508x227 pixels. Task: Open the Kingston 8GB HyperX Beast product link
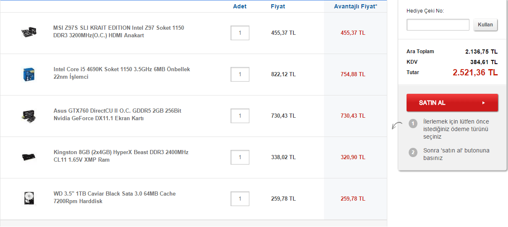(x=121, y=156)
